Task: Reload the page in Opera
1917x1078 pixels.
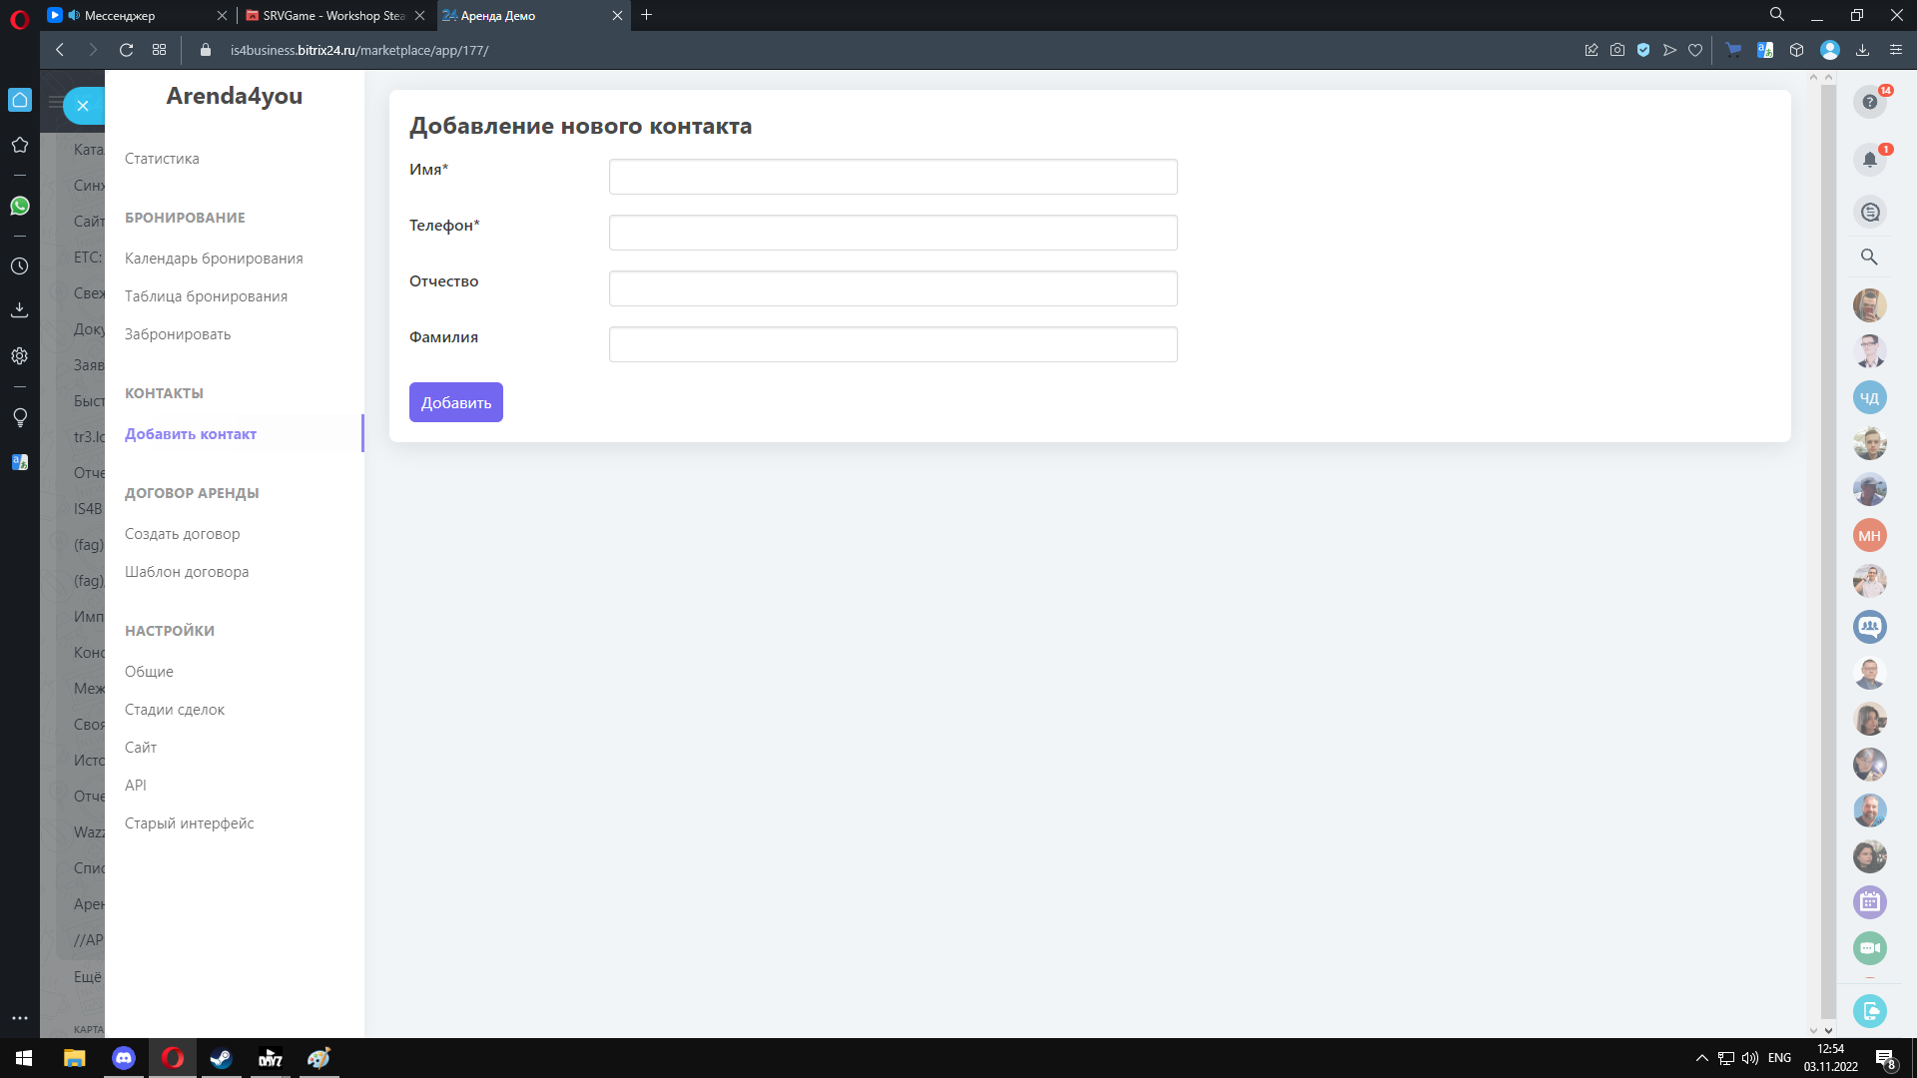Action: pos(126,50)
